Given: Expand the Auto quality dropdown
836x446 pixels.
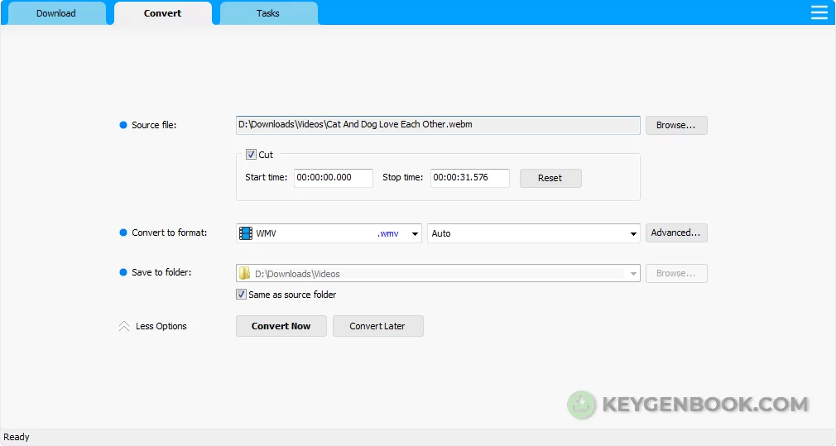Looking at the screenshot, I should pos(633,234).
